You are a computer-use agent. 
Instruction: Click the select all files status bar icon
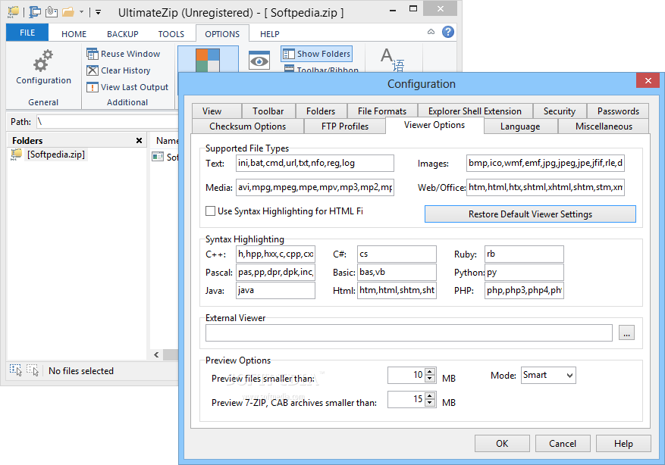click(16, 370)
